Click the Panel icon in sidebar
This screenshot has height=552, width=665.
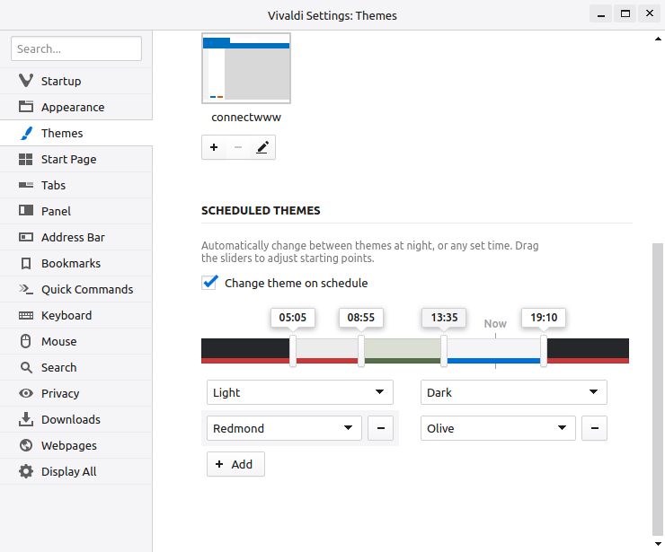[x=26, y=210]
